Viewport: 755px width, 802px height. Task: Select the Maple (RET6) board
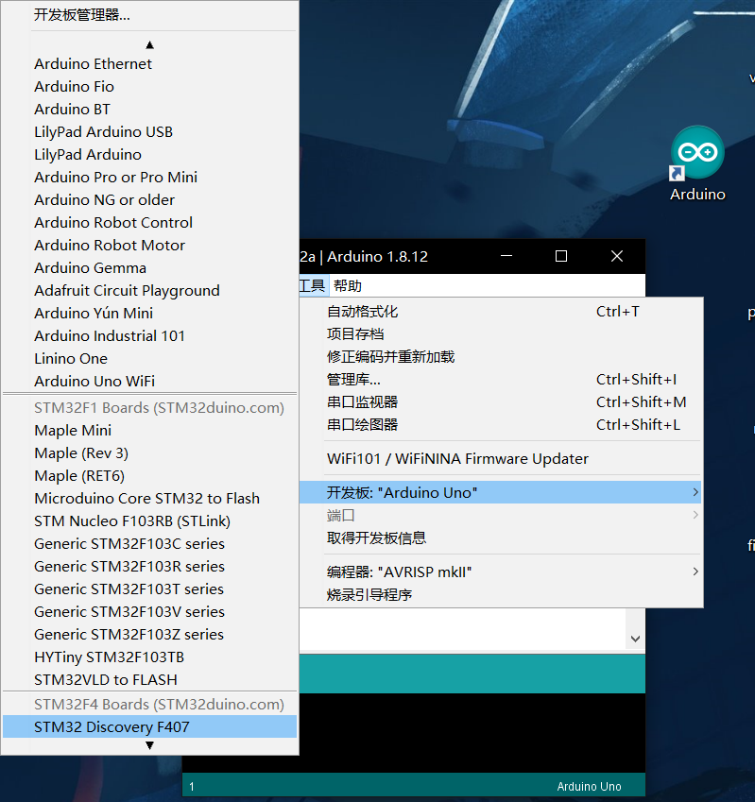149,476
